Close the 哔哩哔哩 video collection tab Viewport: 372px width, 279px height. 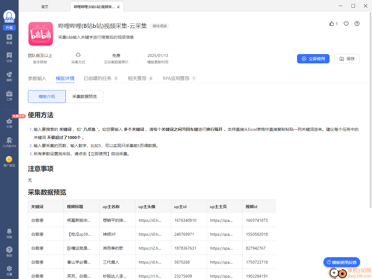[x=118, y=7]
